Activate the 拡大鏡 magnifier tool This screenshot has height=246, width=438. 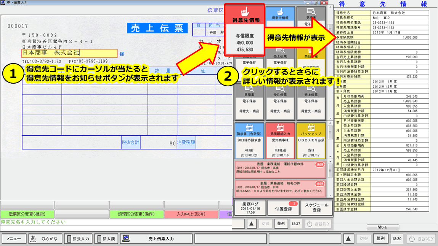pos(106,238)
